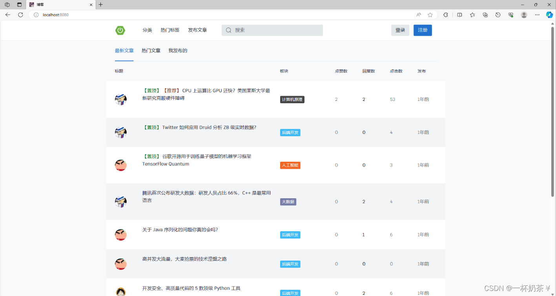
Task: Open workspaces icon in title bar
Action: point(7,5)
